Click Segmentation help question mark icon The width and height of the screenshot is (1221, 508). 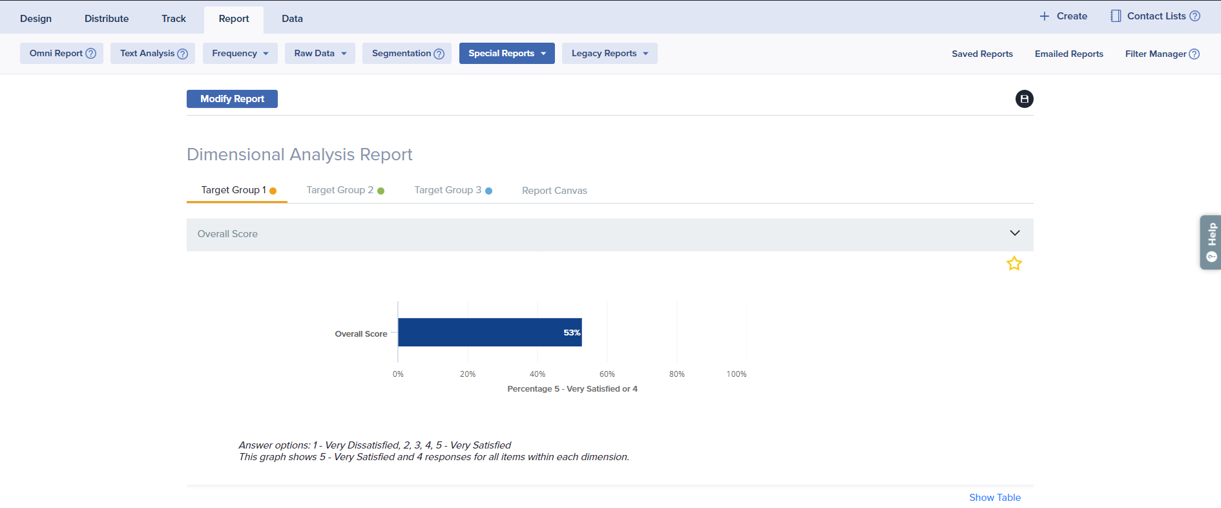click(x=439, y=54)
